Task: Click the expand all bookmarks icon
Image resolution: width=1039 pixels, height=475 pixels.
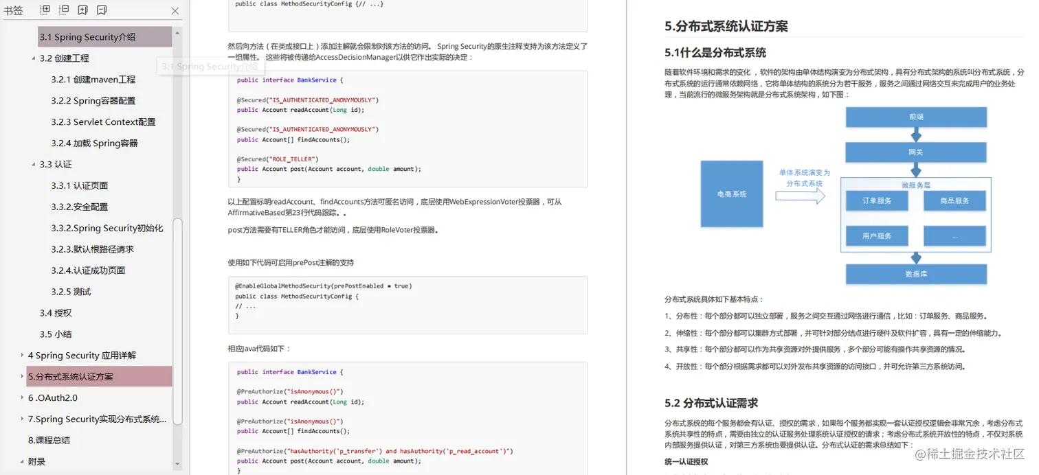Action: click(45, 10)
